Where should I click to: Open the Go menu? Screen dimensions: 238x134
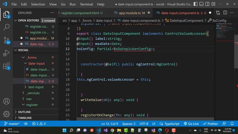tap(63, 4)
